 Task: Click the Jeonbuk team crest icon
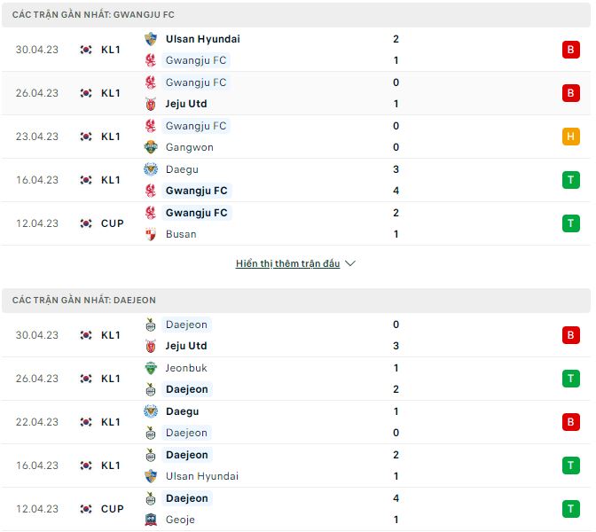[151, 368]
